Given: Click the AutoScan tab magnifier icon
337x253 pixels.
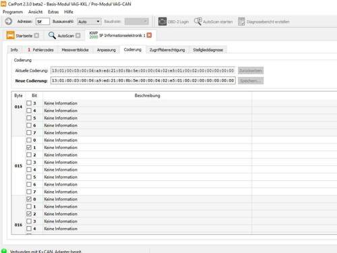Looking at the screenshot, I should tap(52, 35).
